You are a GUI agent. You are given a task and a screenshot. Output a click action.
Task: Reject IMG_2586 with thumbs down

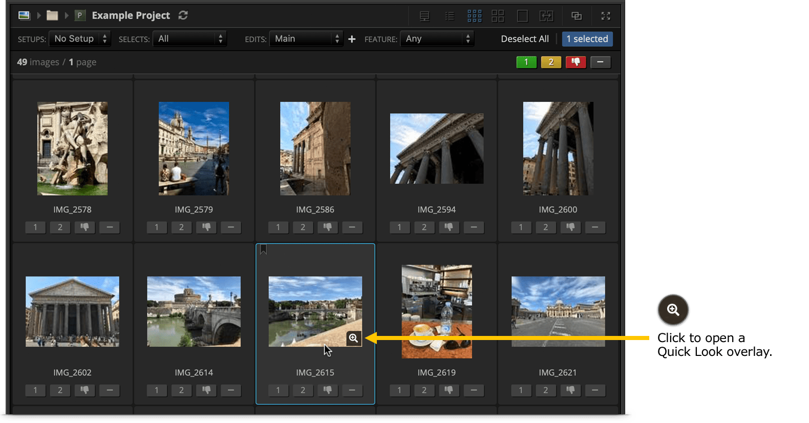click(x=328, y=227)
